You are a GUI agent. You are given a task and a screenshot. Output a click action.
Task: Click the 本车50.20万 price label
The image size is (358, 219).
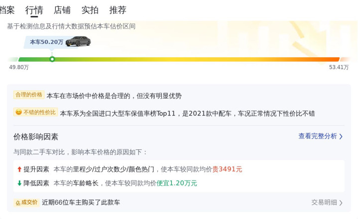click(x=47, y=42)
